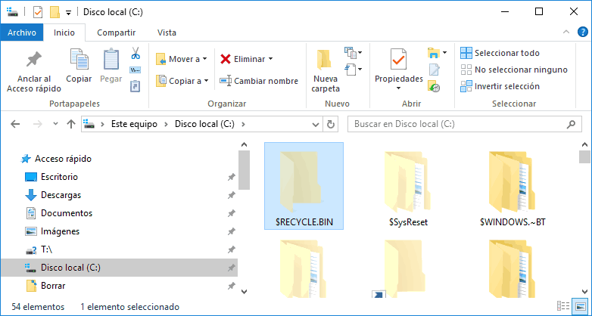Screen dimensions: 592x316
Task: Open Propiedades of the selected item
Action: pyautogui.click(x=398, y=67)
